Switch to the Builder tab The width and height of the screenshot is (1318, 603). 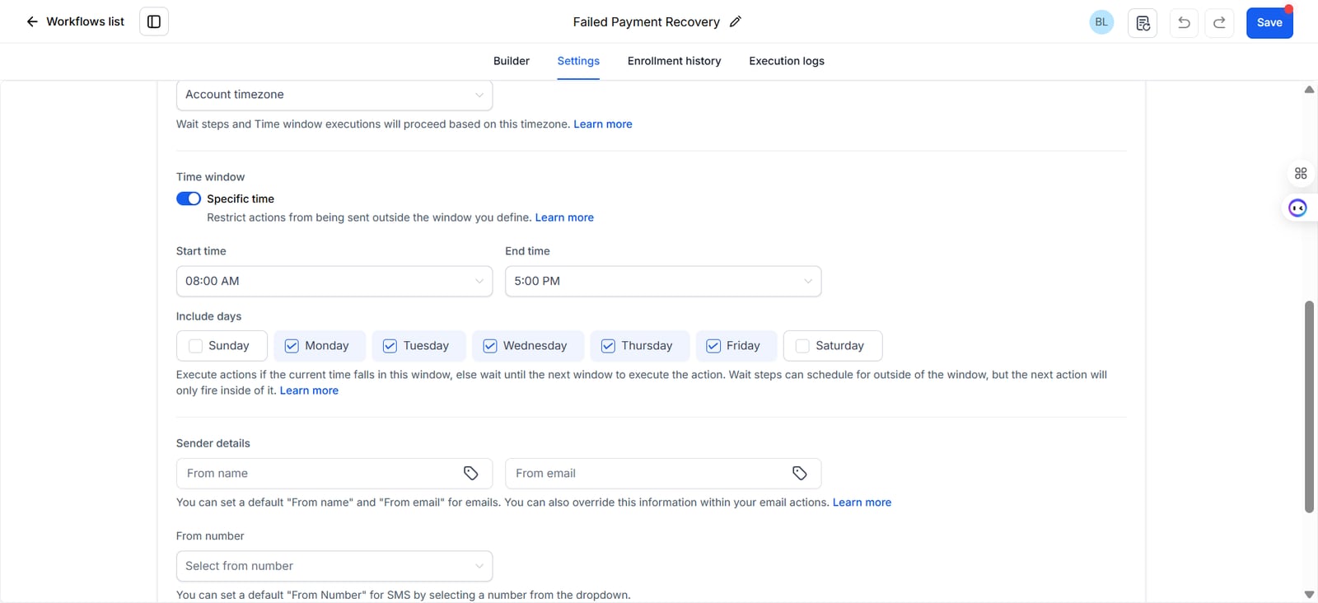click(x=512, y=61)
